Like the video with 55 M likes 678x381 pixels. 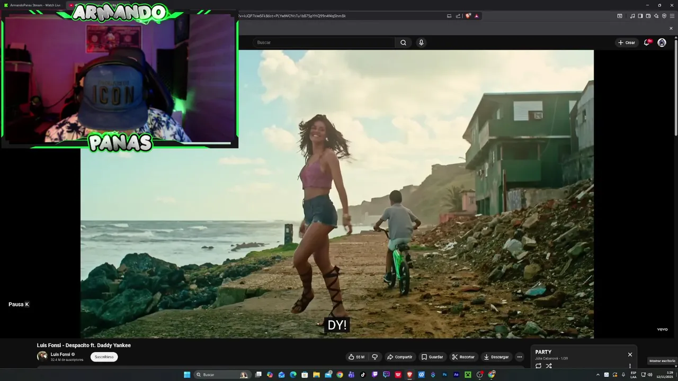(356, 357)
